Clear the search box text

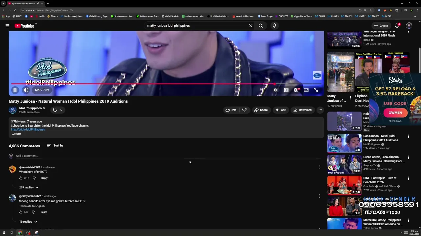click(251, 25)
